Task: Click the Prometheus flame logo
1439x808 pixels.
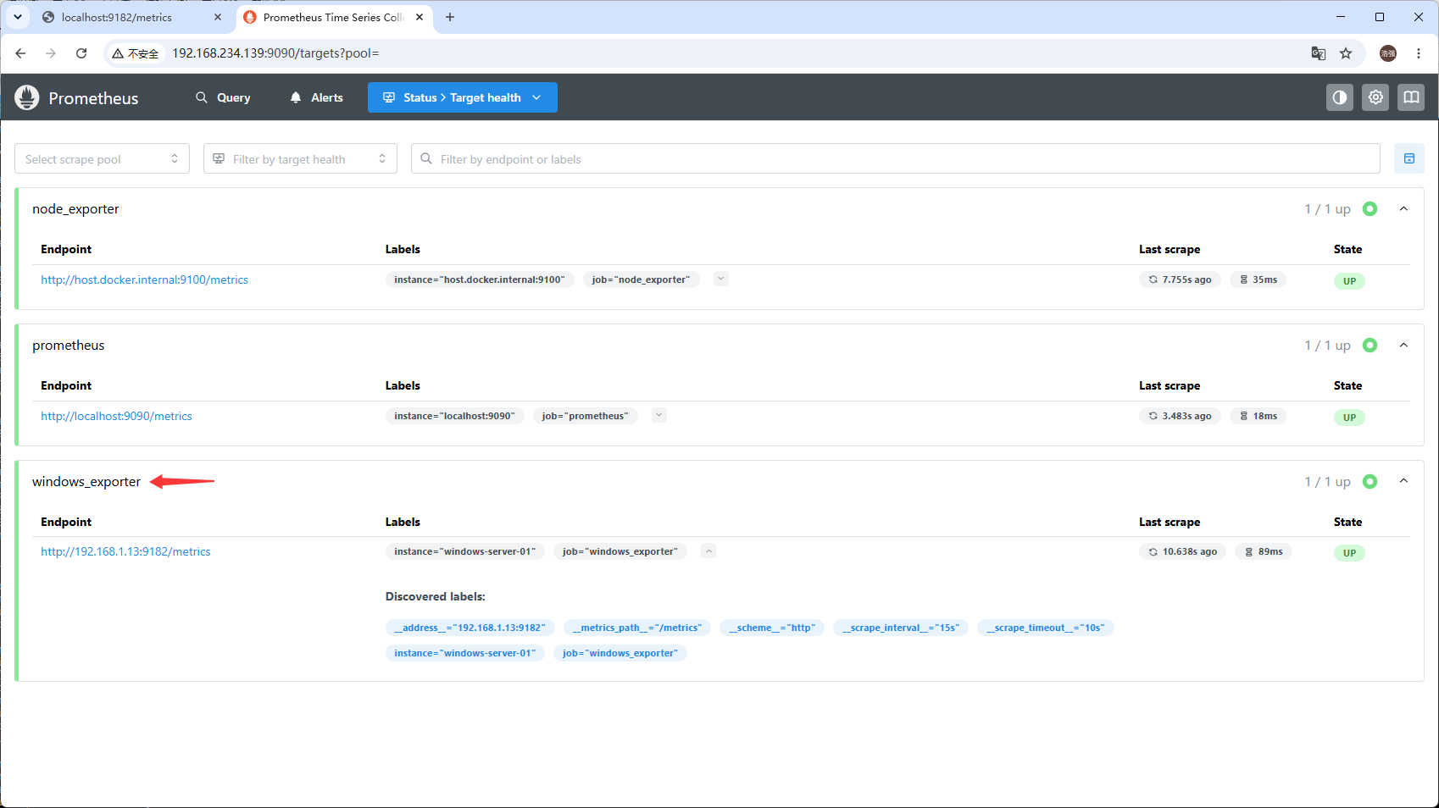Action: [x=27, y=97]
